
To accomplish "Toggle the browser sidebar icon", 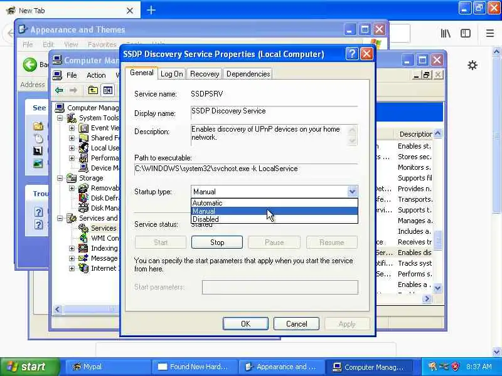I will tap(466, 33).
